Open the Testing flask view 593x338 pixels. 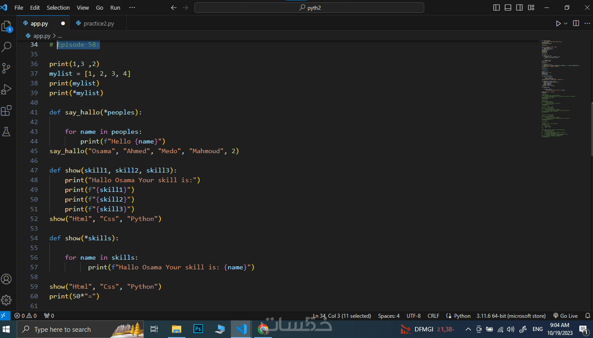click(7, 132)
